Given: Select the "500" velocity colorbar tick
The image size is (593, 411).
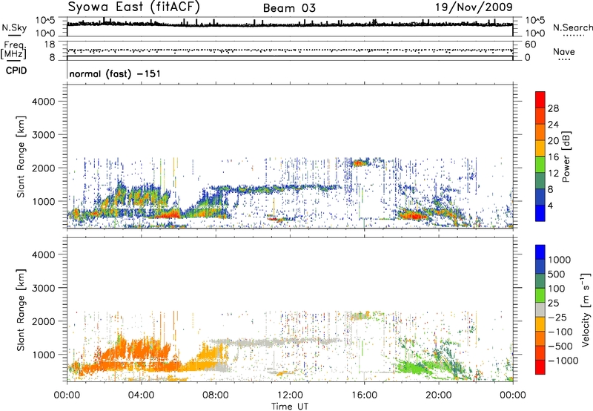Looking at the screenshot, I should coord(557,274).
